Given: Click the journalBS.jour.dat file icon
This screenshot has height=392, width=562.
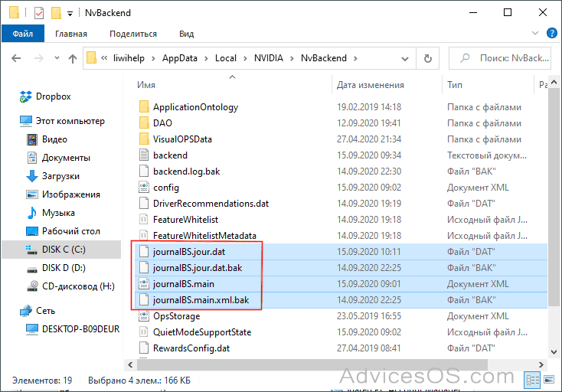Looking at the screenshot, I should 144,252.
